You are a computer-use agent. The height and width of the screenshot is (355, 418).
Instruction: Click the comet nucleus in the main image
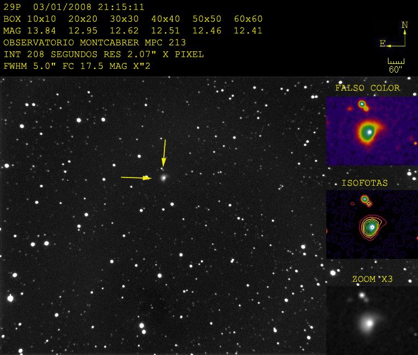[164, 177]
